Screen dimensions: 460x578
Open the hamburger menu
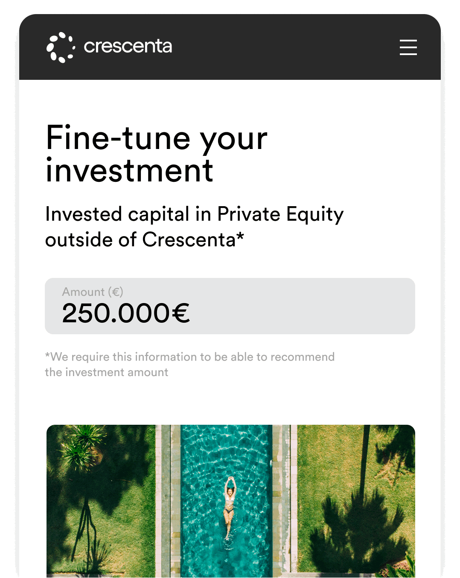pos(408,47)
